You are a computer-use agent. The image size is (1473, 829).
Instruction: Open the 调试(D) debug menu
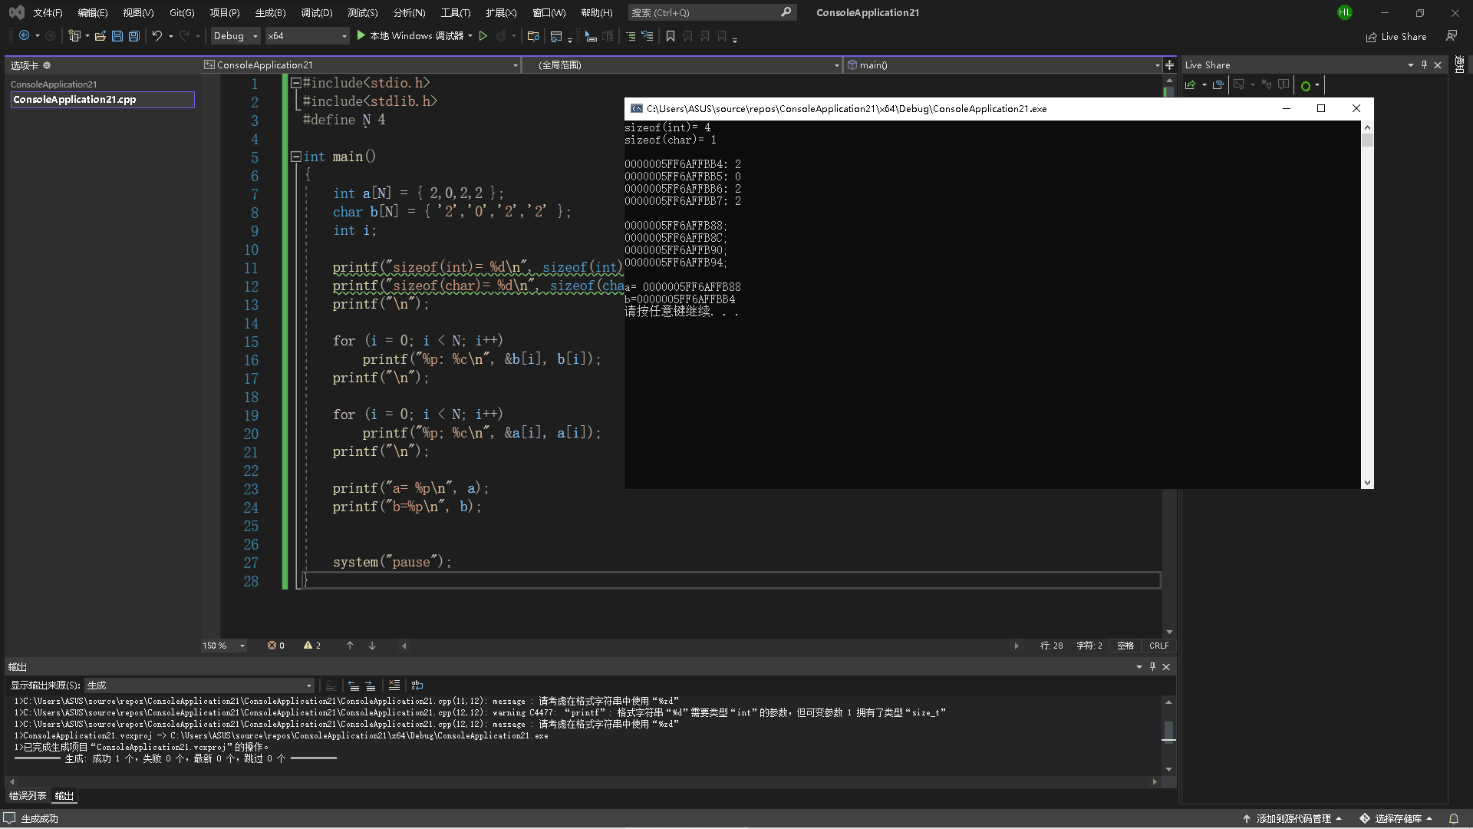coord(316,12)
